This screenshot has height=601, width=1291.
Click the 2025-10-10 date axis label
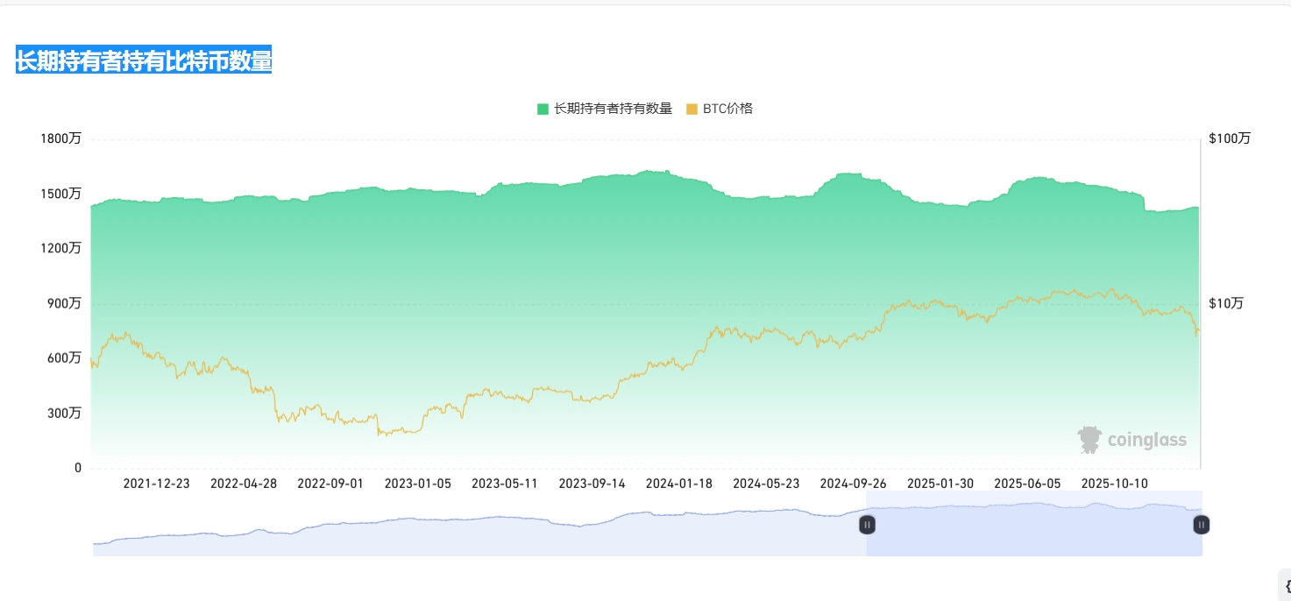tap(1114, 484)
